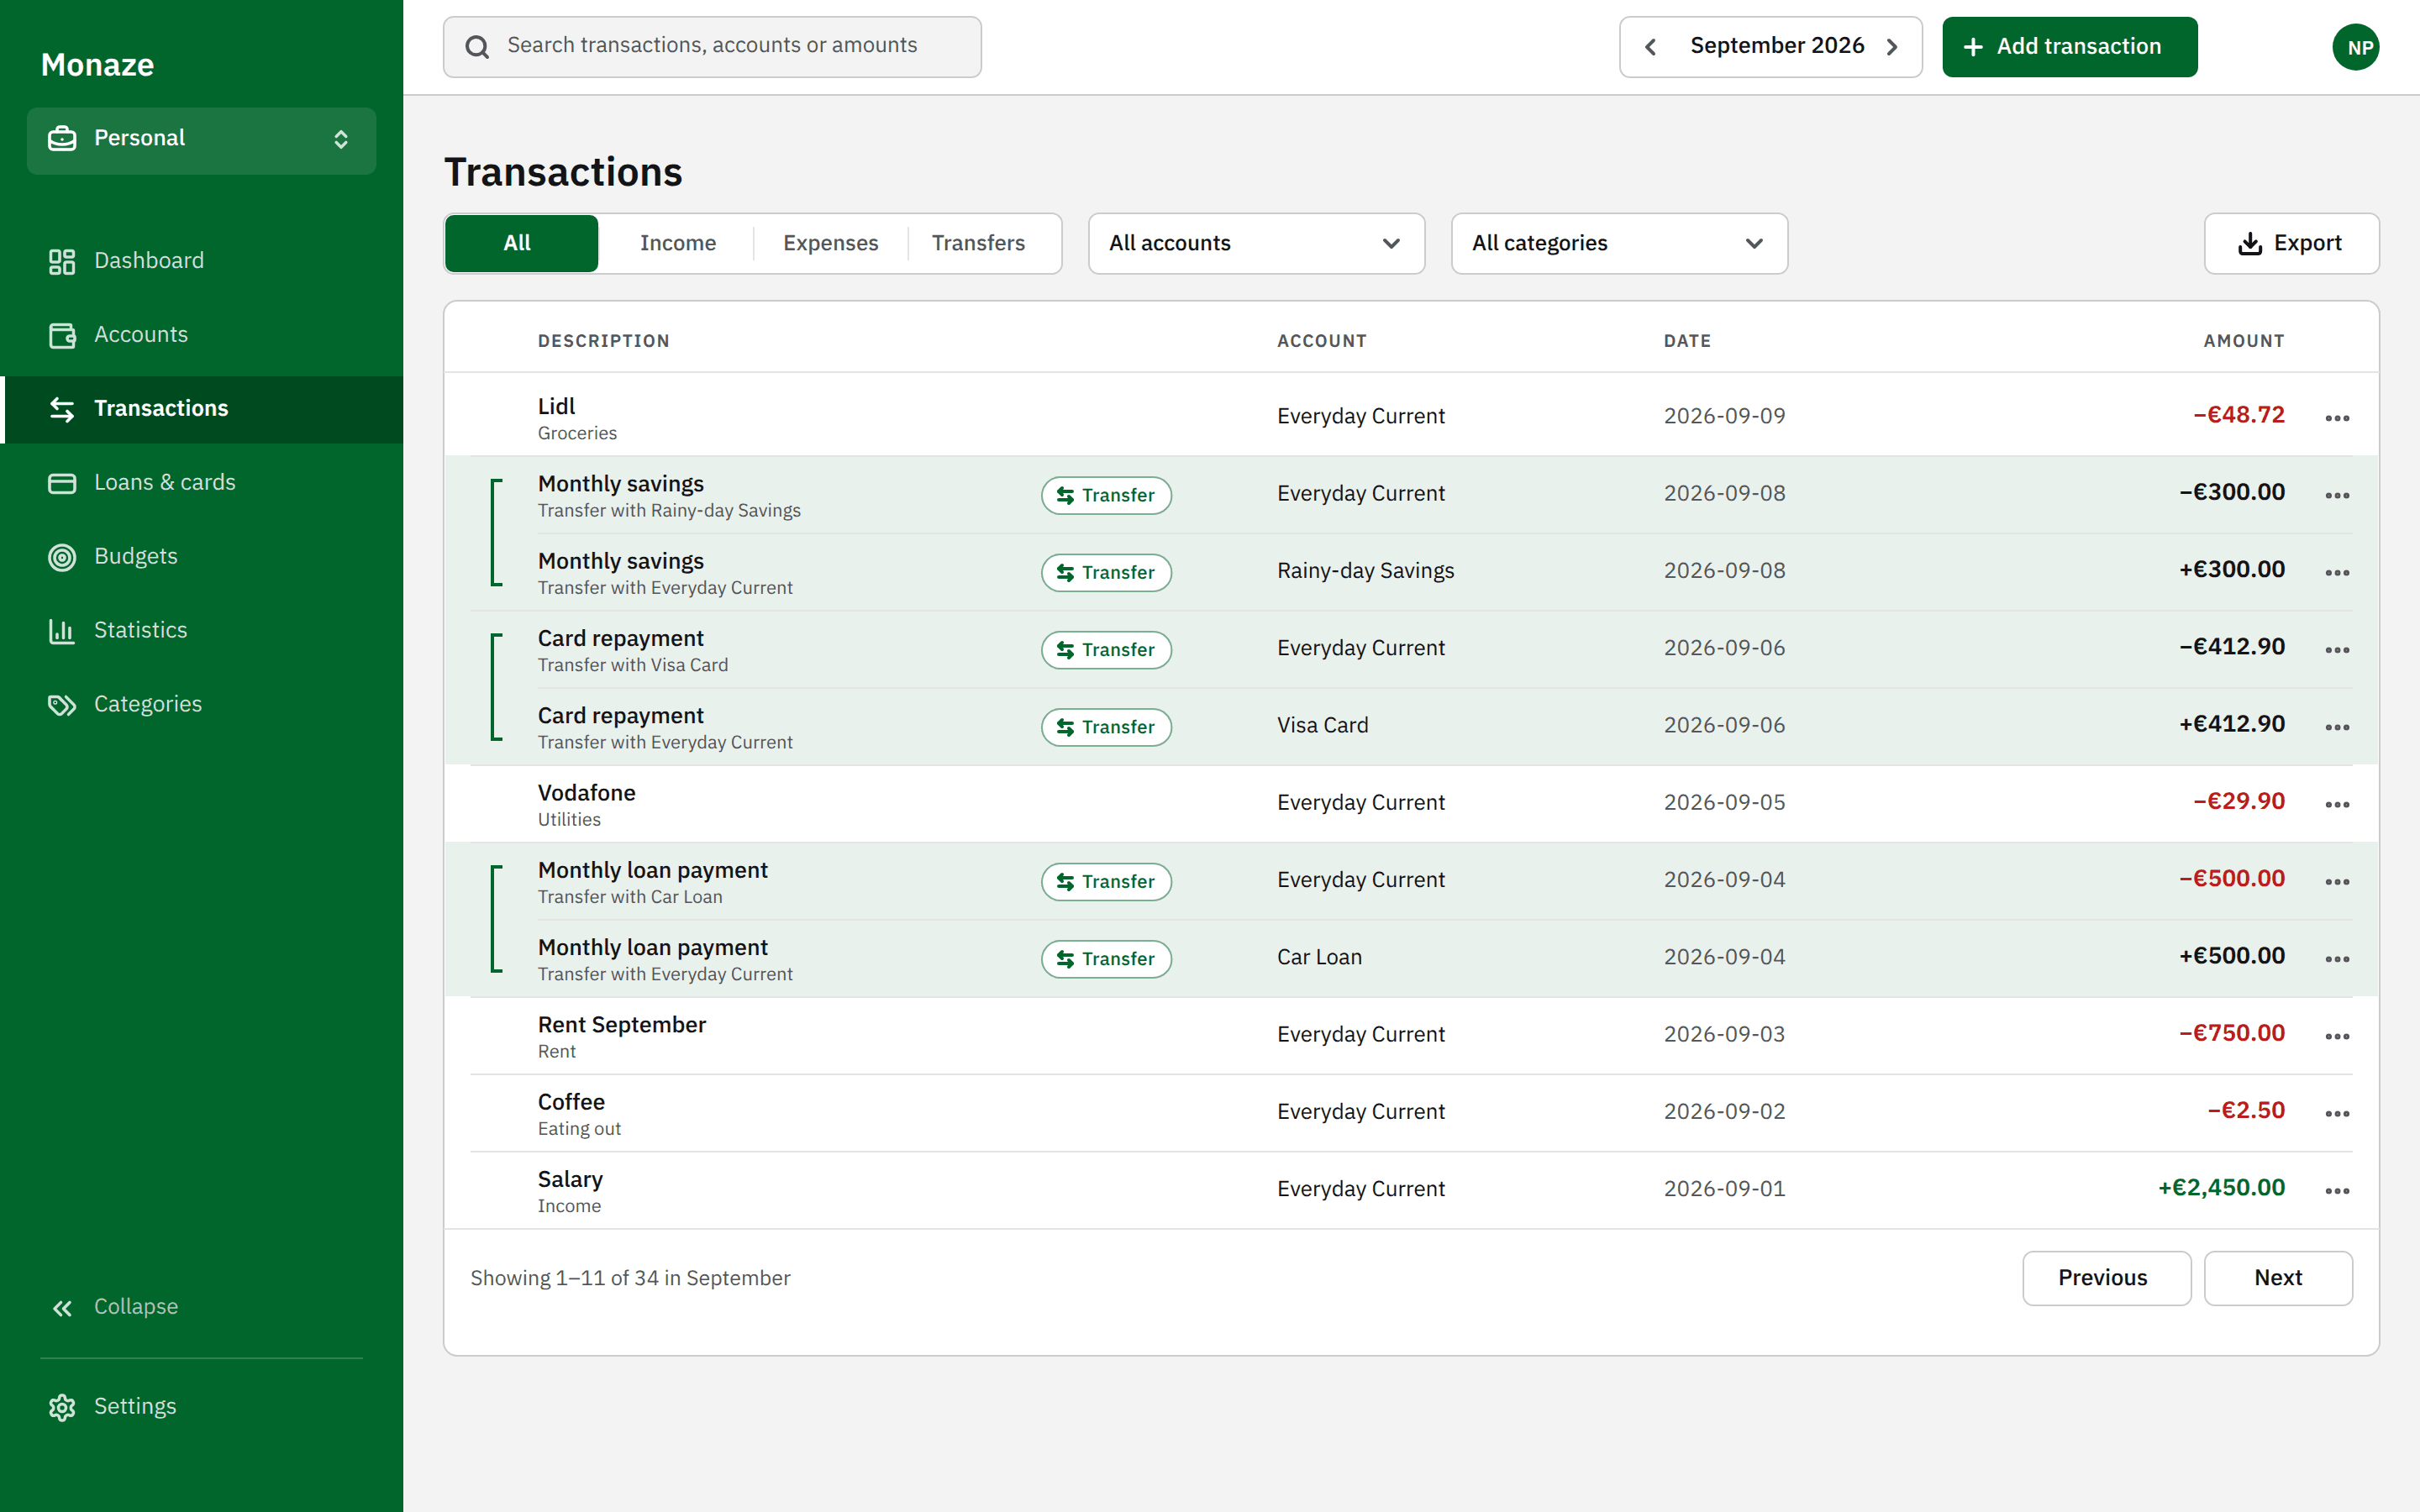Viewport: 2420px width, 1512px height.
Task: Select the Rent September description
Action: pos(621,1025)
